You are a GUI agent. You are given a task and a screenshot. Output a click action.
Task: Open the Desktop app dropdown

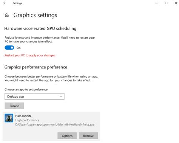[34, 96]
